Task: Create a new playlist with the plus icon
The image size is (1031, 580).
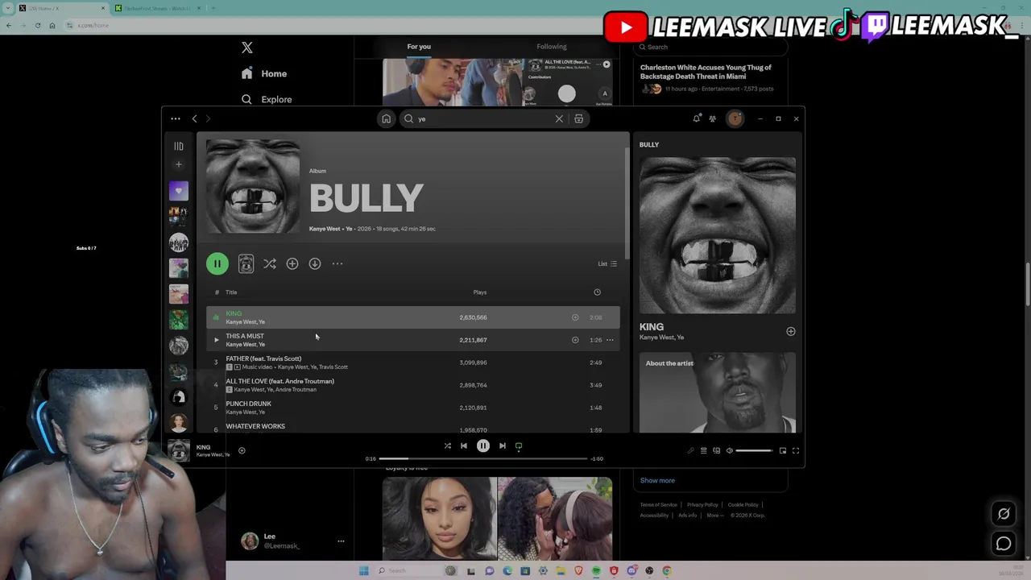Action: [179, 164]
